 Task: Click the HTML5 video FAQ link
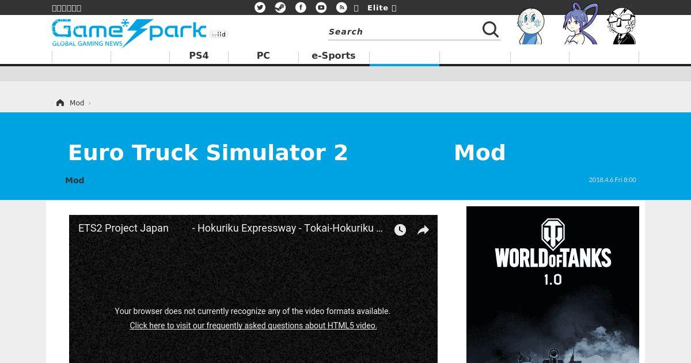pyautogui.click(x=253, y=326)
